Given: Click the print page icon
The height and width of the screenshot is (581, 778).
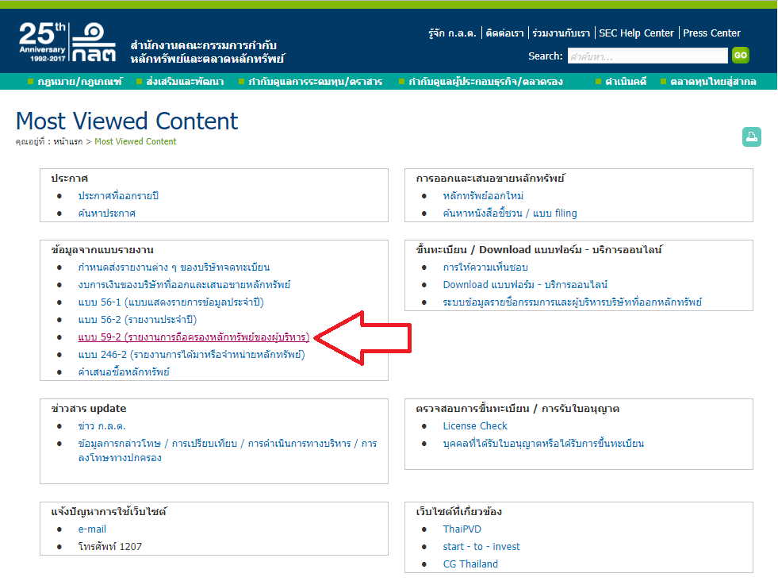Looking at the screenshot, I should click(751, 137).
